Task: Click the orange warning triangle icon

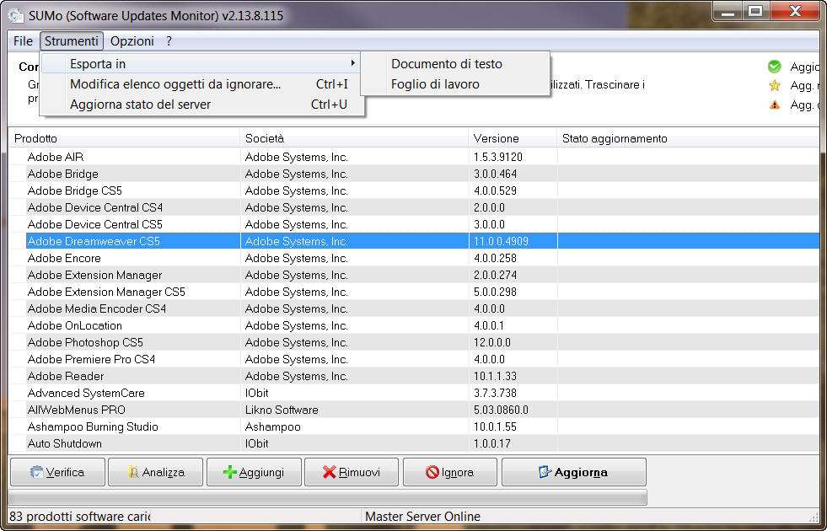Action: [774, 105]
